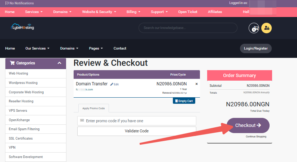Click the Domain Transfer product name
The height and width of the screenshot is (162, 297).
pyautogui.click(x=92, y=84)
